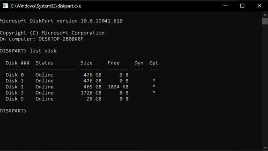Click the Disk 0 row
Image resolution: width=268 pixels, height=151 pixels.
coord(67,75)
